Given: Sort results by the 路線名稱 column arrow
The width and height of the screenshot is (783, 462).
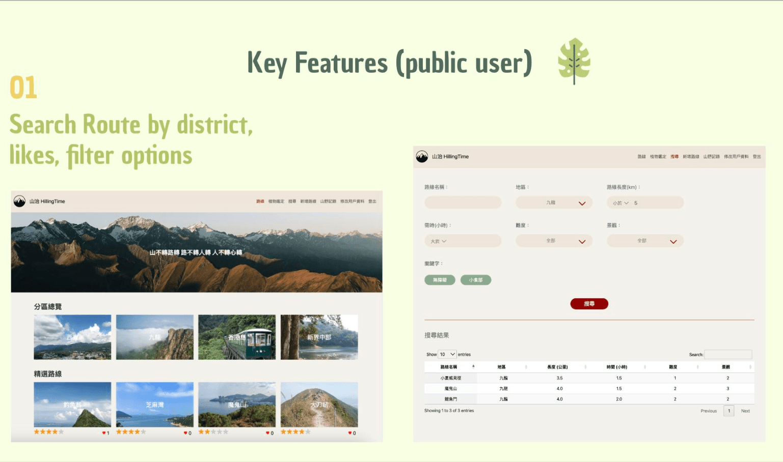Looking at the screenshot, I should (x=473, y=367).
